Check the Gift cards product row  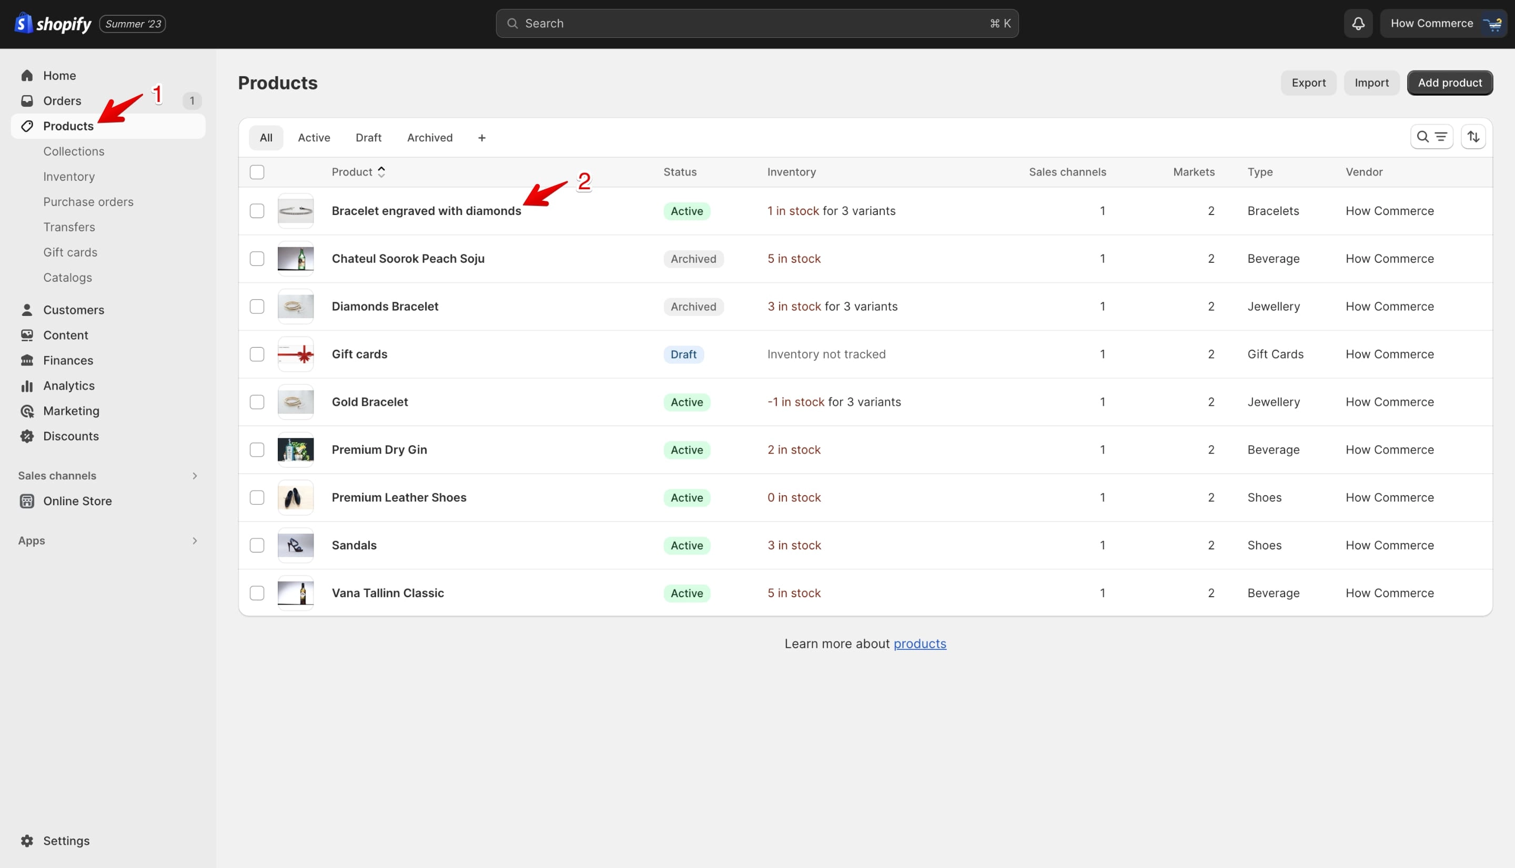pos(257,354)
